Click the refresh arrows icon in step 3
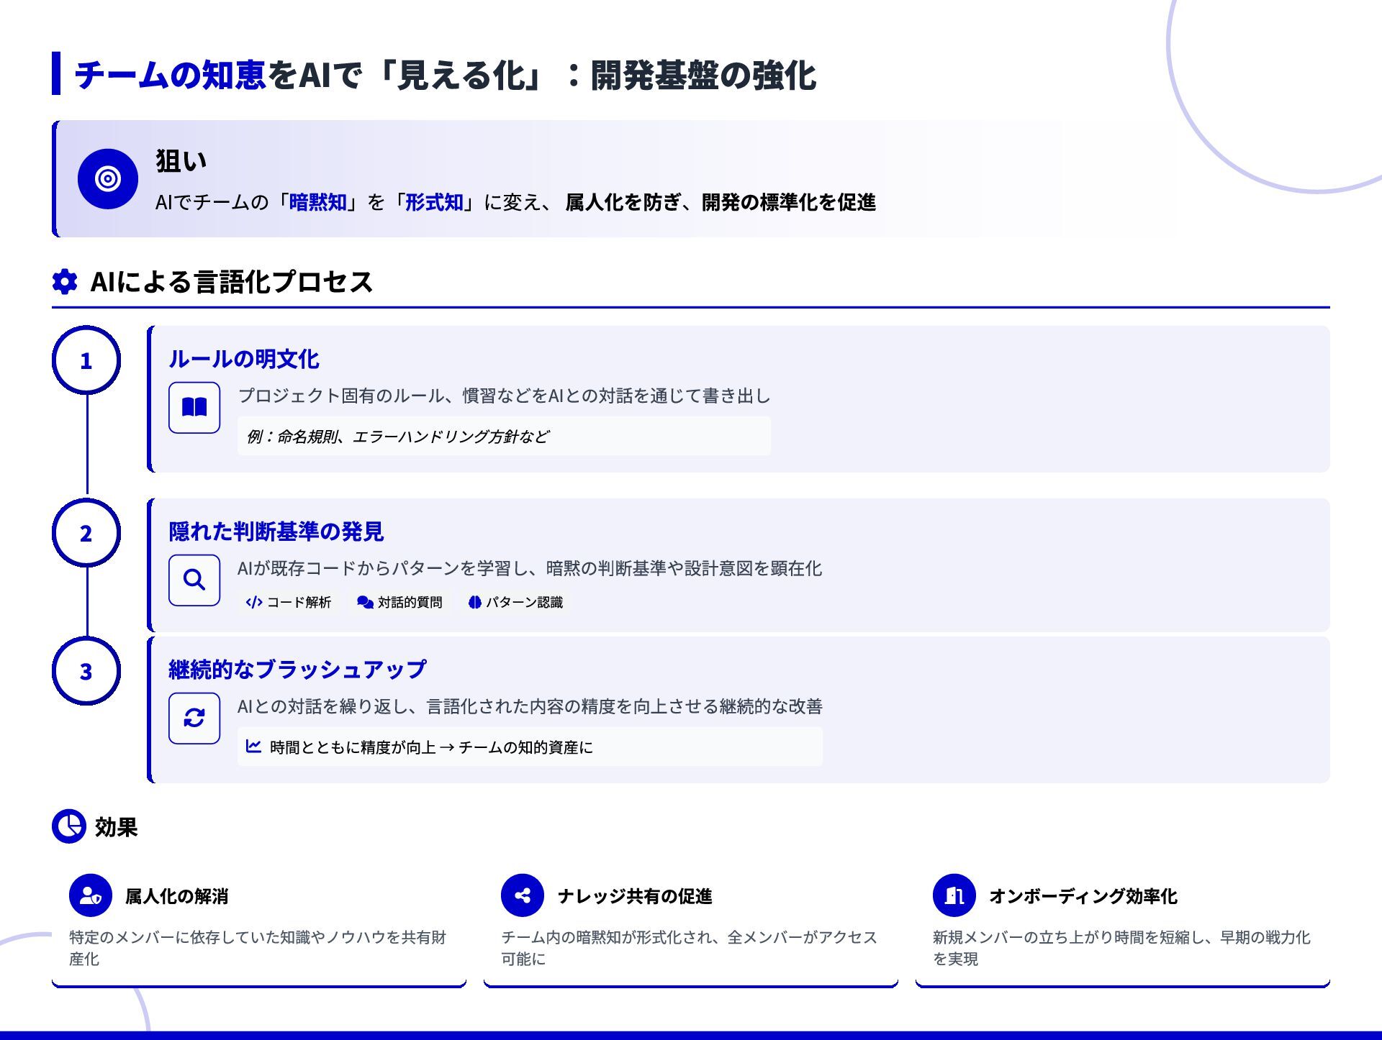 click(x=194, y=718)
